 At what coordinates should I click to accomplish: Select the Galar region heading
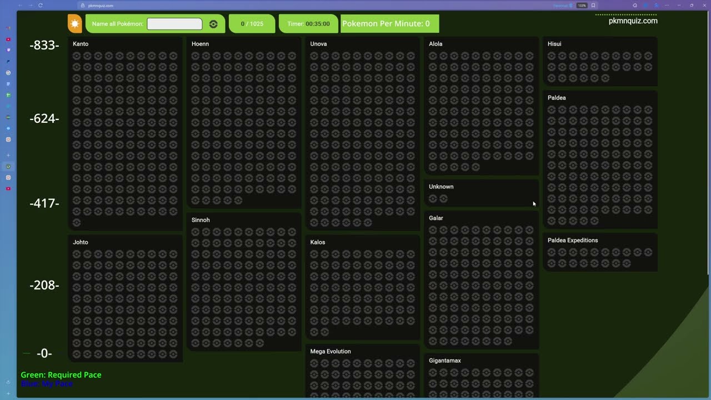[x=436, y=218]
